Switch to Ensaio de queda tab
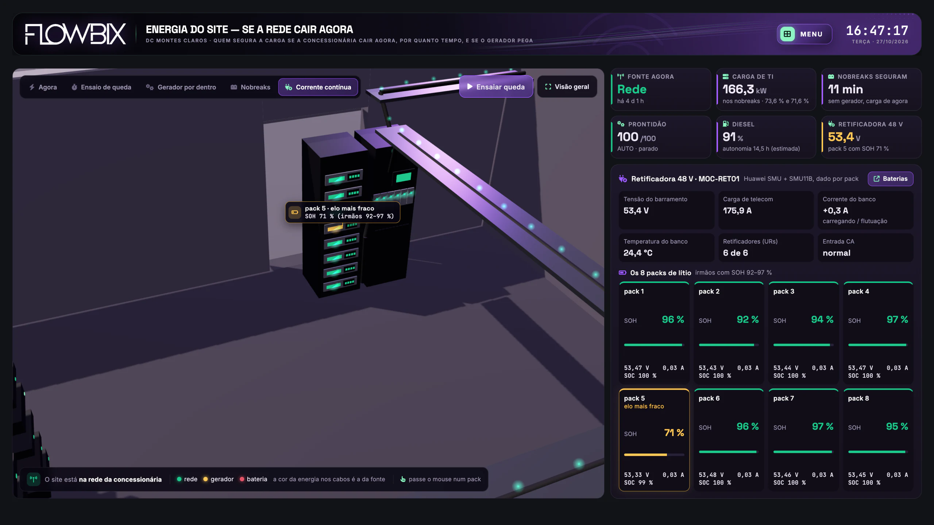The height and width of the screenshot is (525, 934). (101, 87)
